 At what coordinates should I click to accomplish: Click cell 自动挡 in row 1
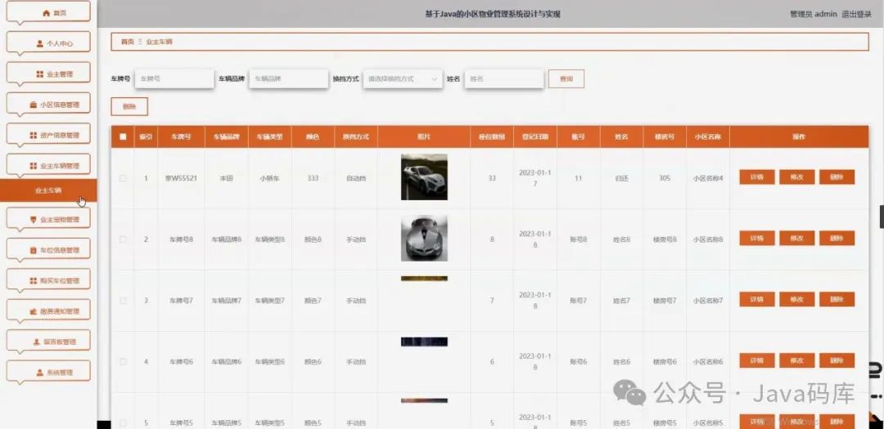[356, 178]
